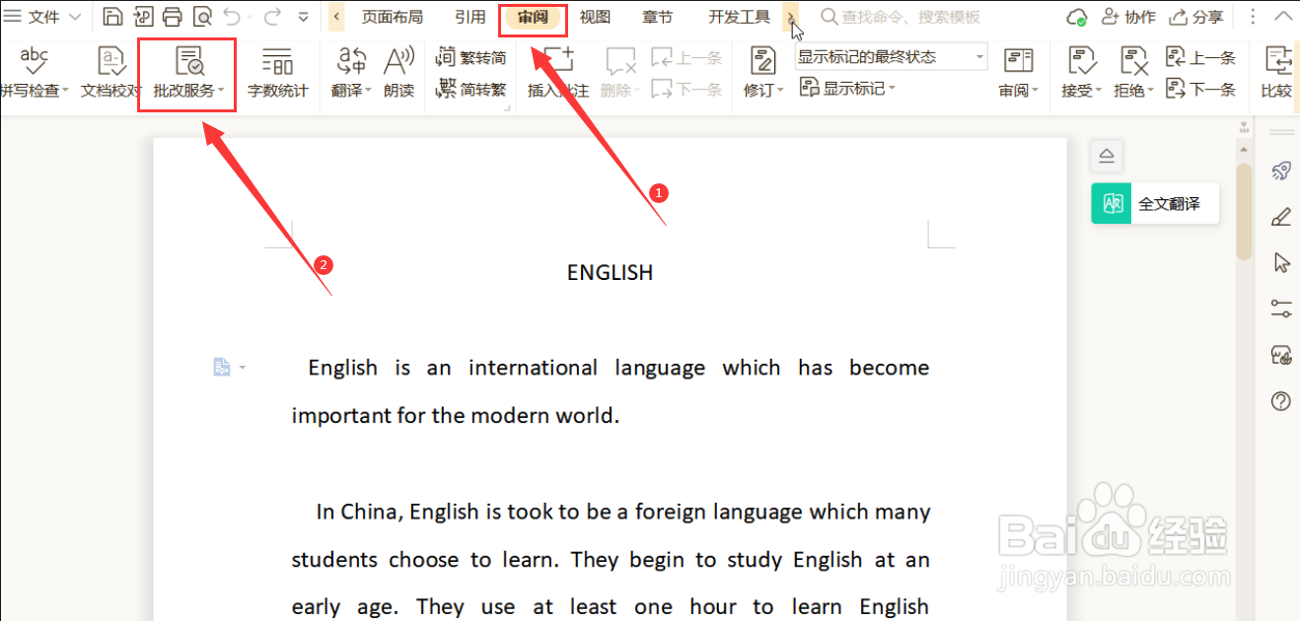Viewport: 1300px width, 621px height.
Task: Convert text with 繁转简
Action: pos(471,57)
